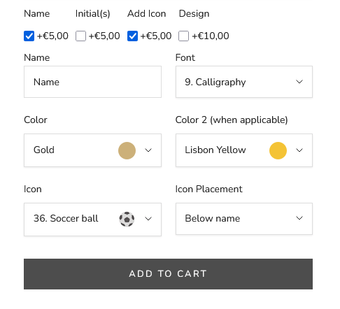Click the Gold color circle swatch
The image size is (340, 309).
[x=127, y=150]
